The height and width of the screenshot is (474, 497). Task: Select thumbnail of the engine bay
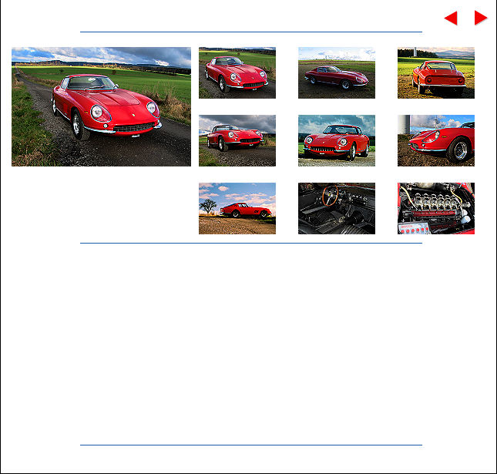(x=436, y=208)
